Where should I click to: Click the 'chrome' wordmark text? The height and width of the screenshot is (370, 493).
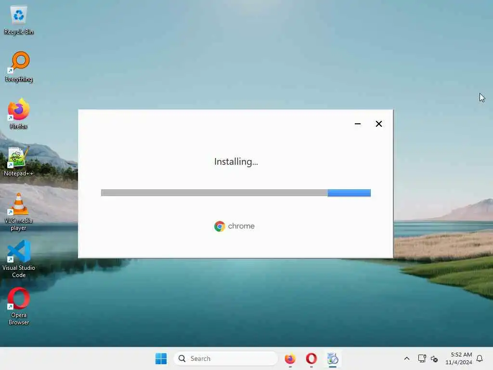click(x=241, y=226)
